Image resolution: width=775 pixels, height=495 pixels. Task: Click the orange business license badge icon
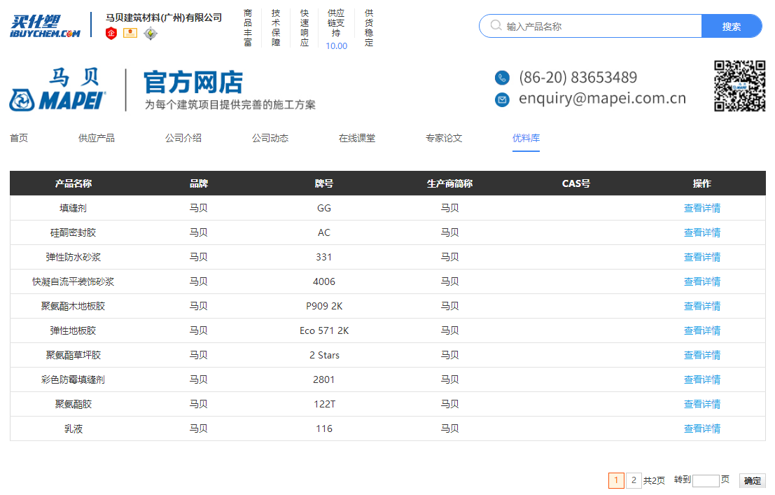pos(130,33)
